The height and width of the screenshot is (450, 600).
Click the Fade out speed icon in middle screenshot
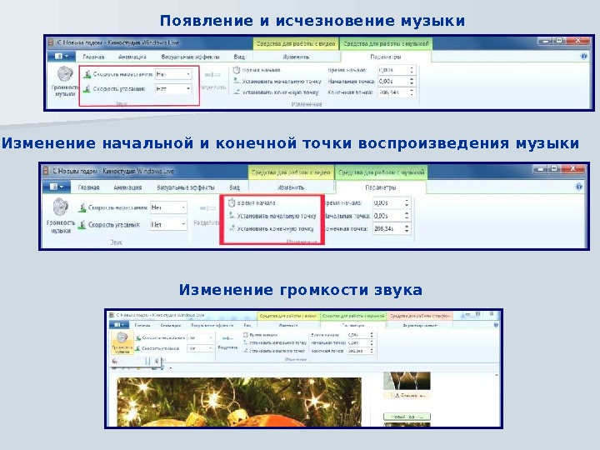tap(82, 225)
